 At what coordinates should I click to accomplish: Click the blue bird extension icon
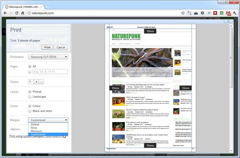[x=209, y=13]
